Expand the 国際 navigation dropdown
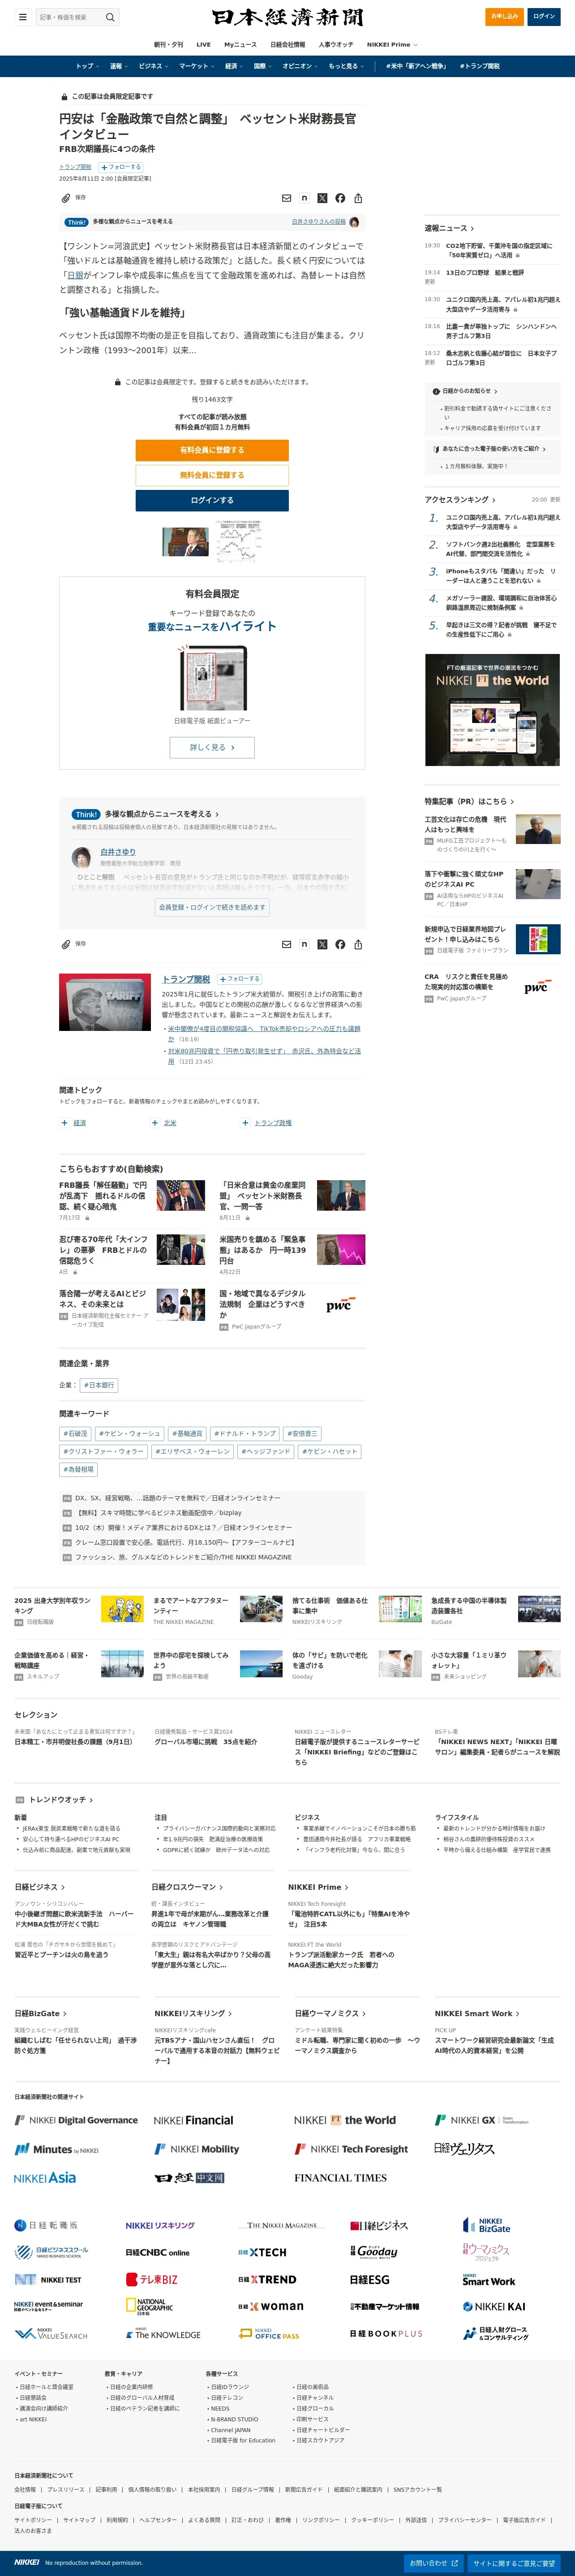This screenshot has width=575, height=2576. (262, 66)
